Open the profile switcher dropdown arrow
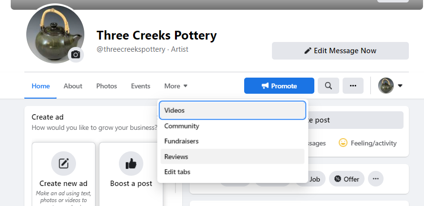Image resolution: width=424 pixels, height=206 pixels. tap(400, 86)
